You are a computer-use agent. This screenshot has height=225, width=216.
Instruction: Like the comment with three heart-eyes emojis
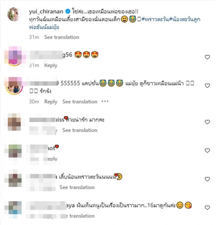click(207, 57)
